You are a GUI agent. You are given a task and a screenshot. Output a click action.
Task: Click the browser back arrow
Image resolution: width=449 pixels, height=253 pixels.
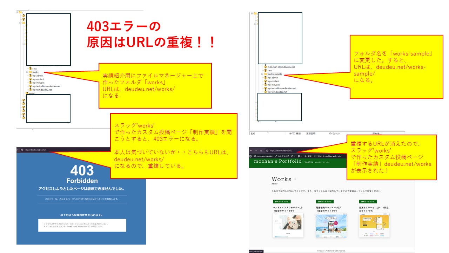click(x=252, y=150)
